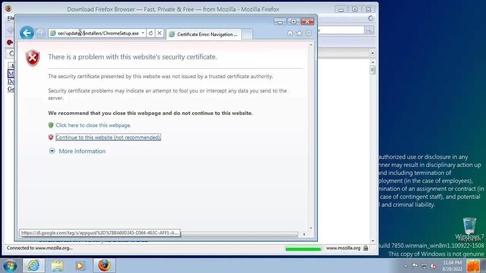
Task: Click the IE page scroll-down arrow
Action: pos(311,228)
